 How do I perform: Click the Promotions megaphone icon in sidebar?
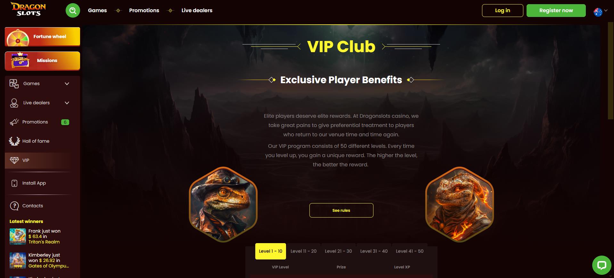coord(14,122)
